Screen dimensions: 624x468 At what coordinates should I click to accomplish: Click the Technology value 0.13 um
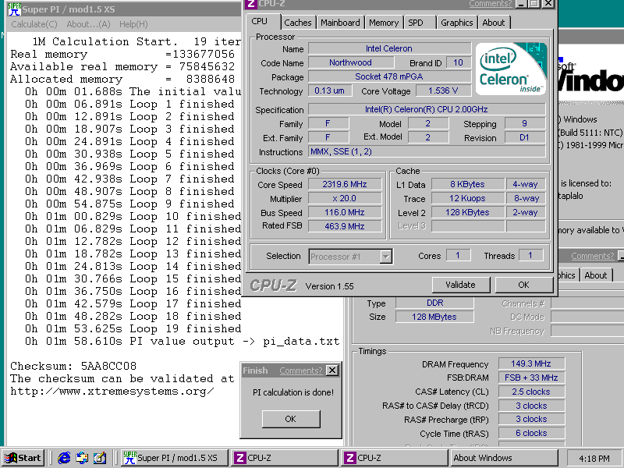coord(329,90)
